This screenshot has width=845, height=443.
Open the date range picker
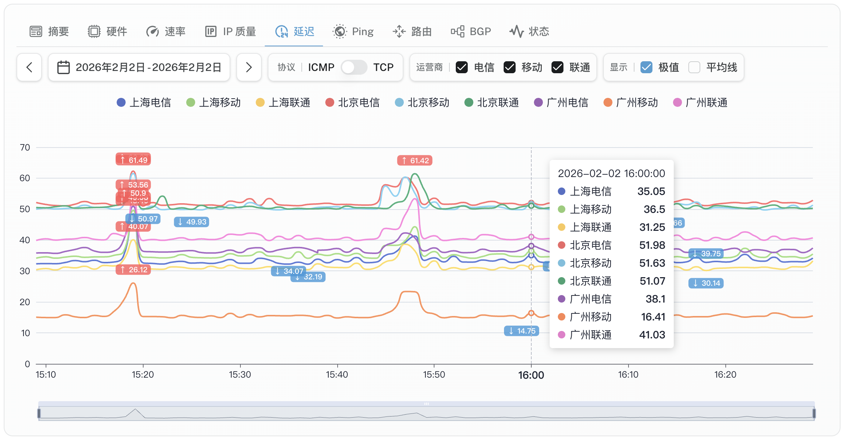click(x=139, y=67)
